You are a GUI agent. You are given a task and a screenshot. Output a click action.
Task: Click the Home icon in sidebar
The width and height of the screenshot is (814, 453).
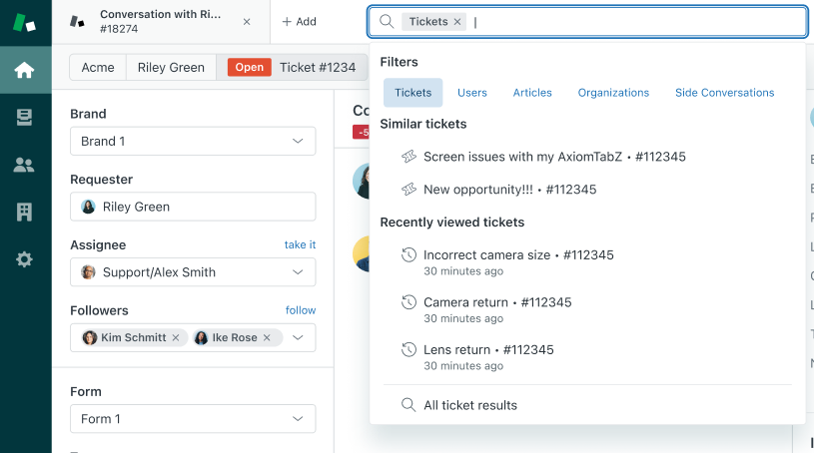coord(25,70)
